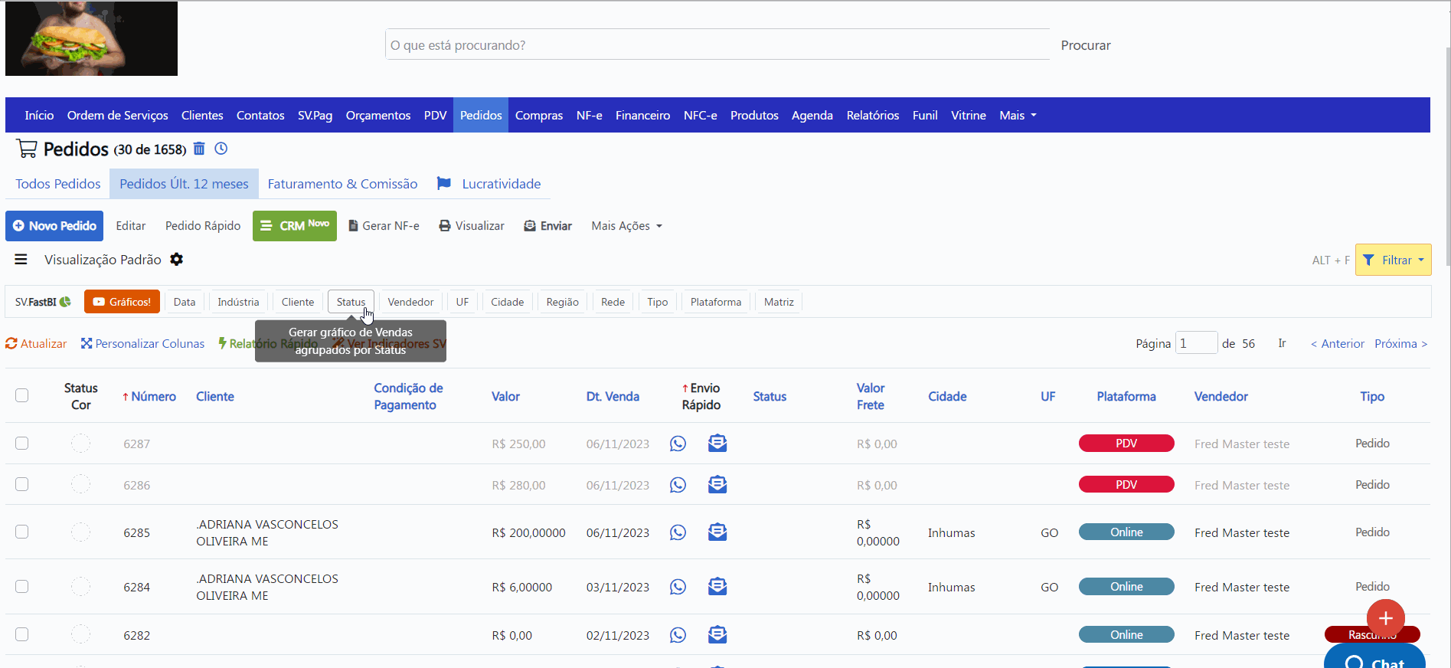Check the box for order 6284
Viewport: 1451px width, 668px height.
click(x=22, y=587)
